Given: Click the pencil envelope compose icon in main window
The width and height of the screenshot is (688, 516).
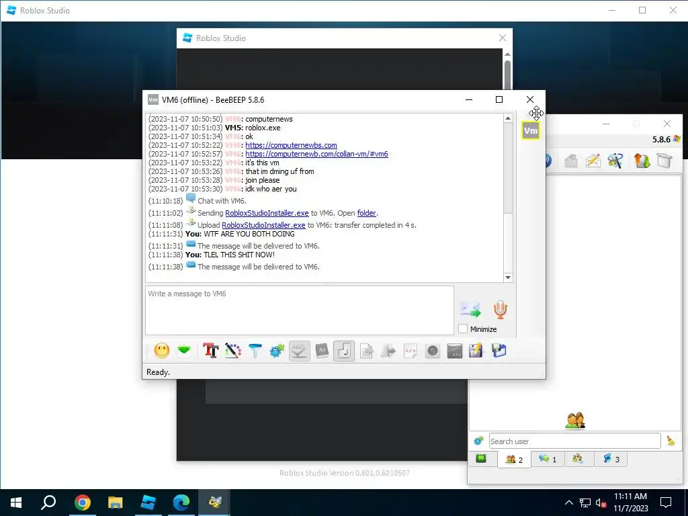Looking at the screenshot, I should (x=593, y=161).
